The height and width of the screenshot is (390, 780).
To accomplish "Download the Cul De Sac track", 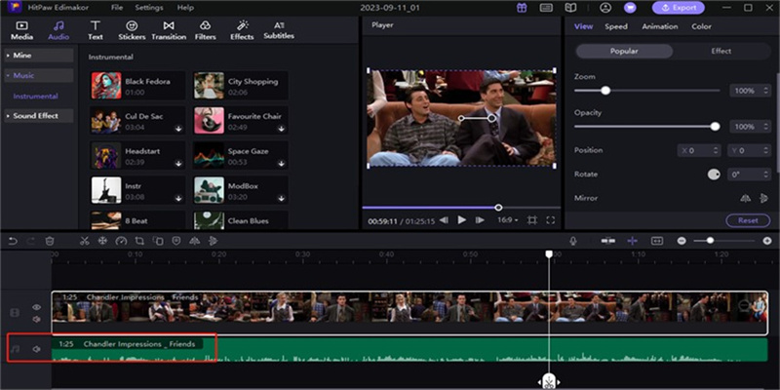I will (178, 129).
